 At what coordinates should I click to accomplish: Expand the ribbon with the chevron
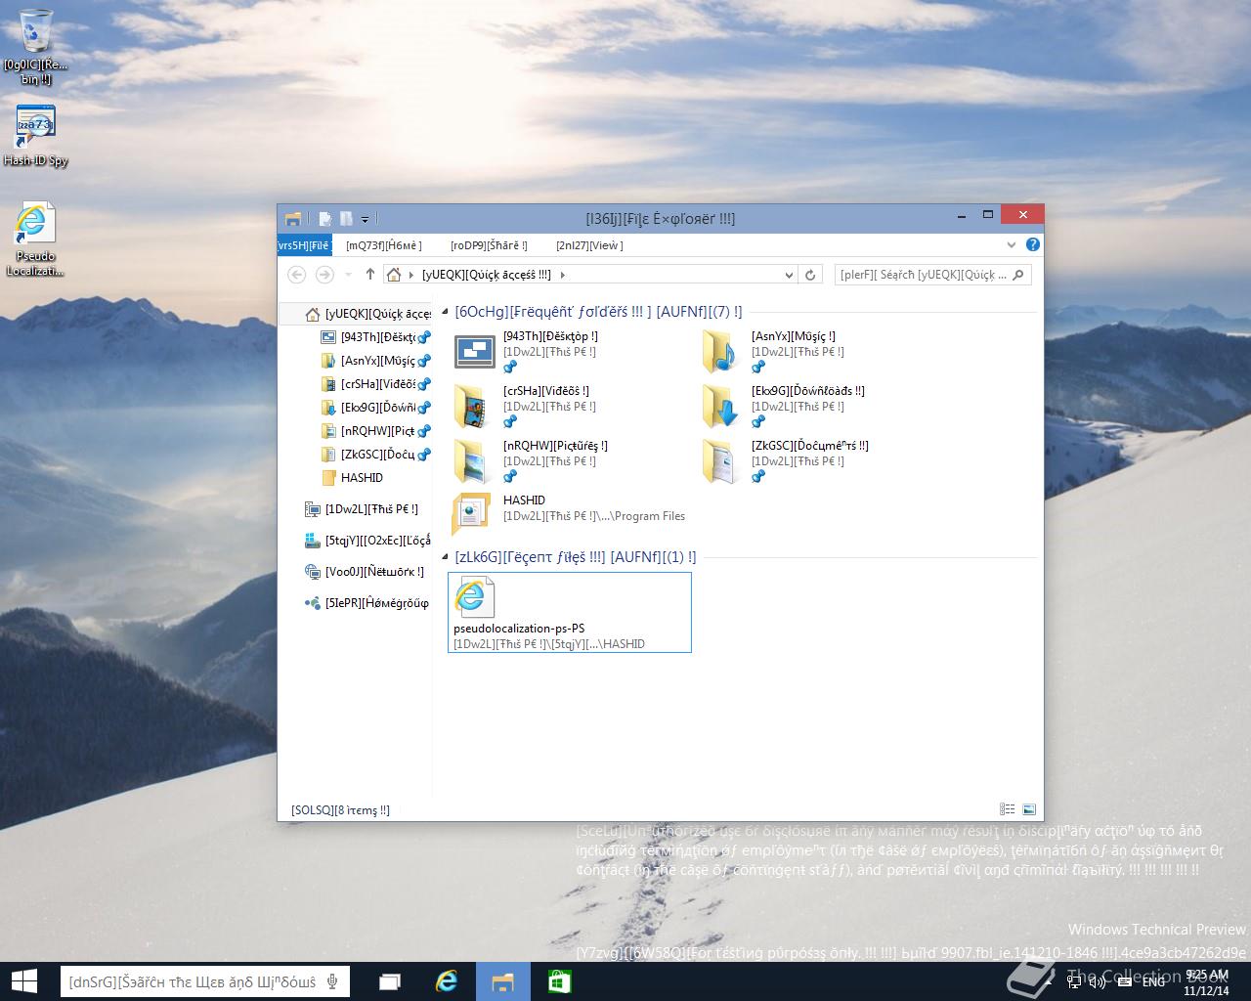tap(1012, 245)
